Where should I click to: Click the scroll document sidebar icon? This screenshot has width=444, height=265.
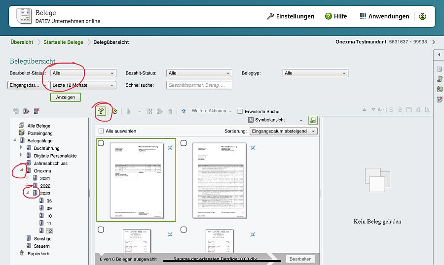point(439,79)
